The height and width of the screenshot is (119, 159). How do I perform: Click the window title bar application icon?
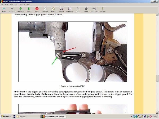2,1
